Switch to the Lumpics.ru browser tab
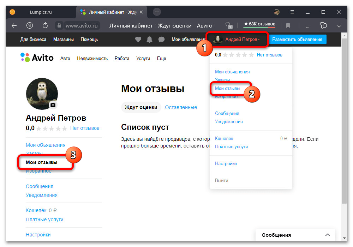The width and height of the screenshot is (353, 247). (41, 12)
